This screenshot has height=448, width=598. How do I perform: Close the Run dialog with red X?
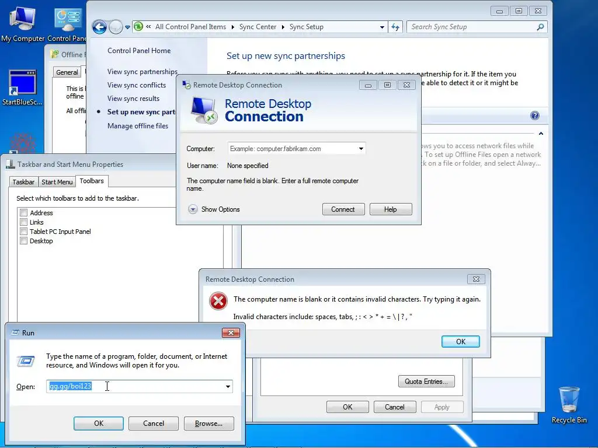click(x=231, y=332)
